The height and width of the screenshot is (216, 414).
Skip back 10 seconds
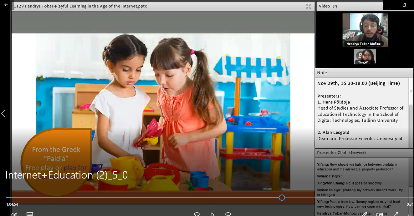point(197,214)
